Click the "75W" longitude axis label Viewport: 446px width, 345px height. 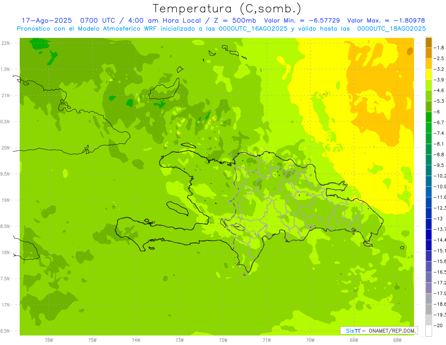coord(93,340)
